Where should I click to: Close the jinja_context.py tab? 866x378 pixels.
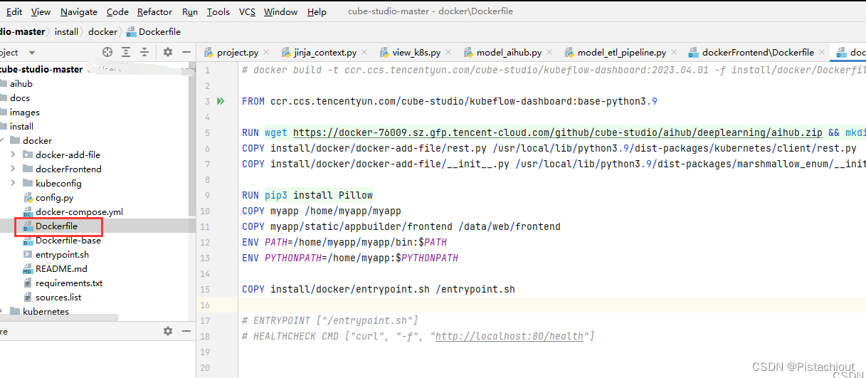[x=364, y=53]
